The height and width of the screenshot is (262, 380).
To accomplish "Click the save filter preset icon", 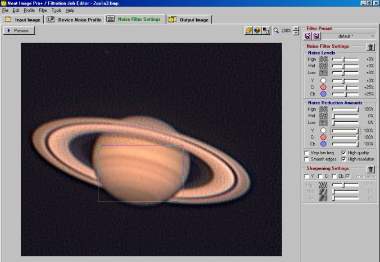I will [x=316, y=36].
